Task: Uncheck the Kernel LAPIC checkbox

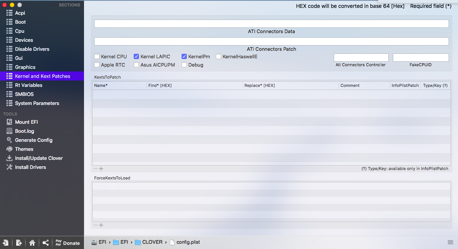Action: [x=136, y=56]
